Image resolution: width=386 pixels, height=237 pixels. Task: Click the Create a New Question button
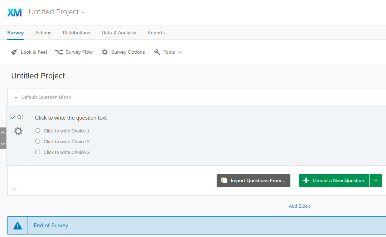pyautogui.click(x=333, y=180)
